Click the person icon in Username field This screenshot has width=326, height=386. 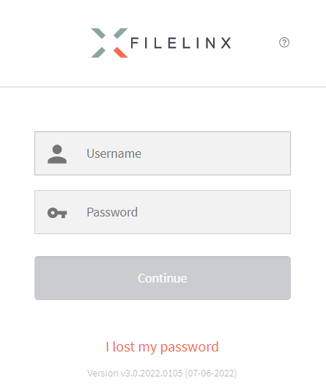coord(57,154)
